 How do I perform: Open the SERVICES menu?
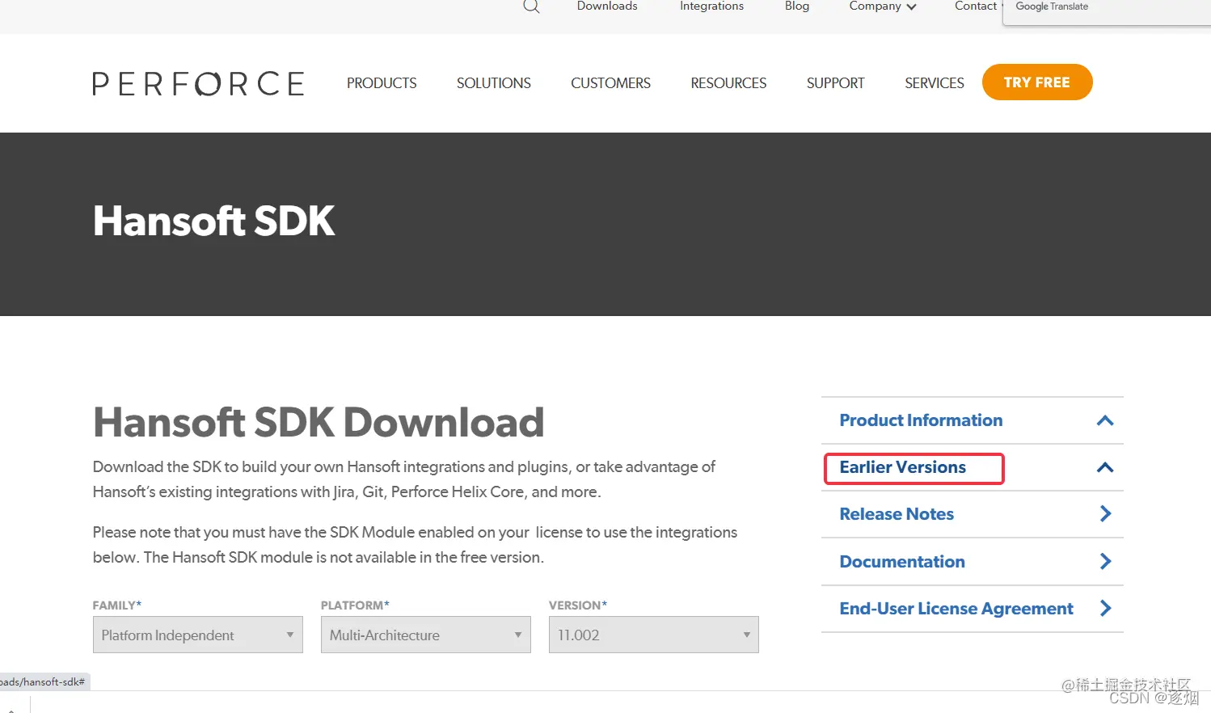coord(935,83)
